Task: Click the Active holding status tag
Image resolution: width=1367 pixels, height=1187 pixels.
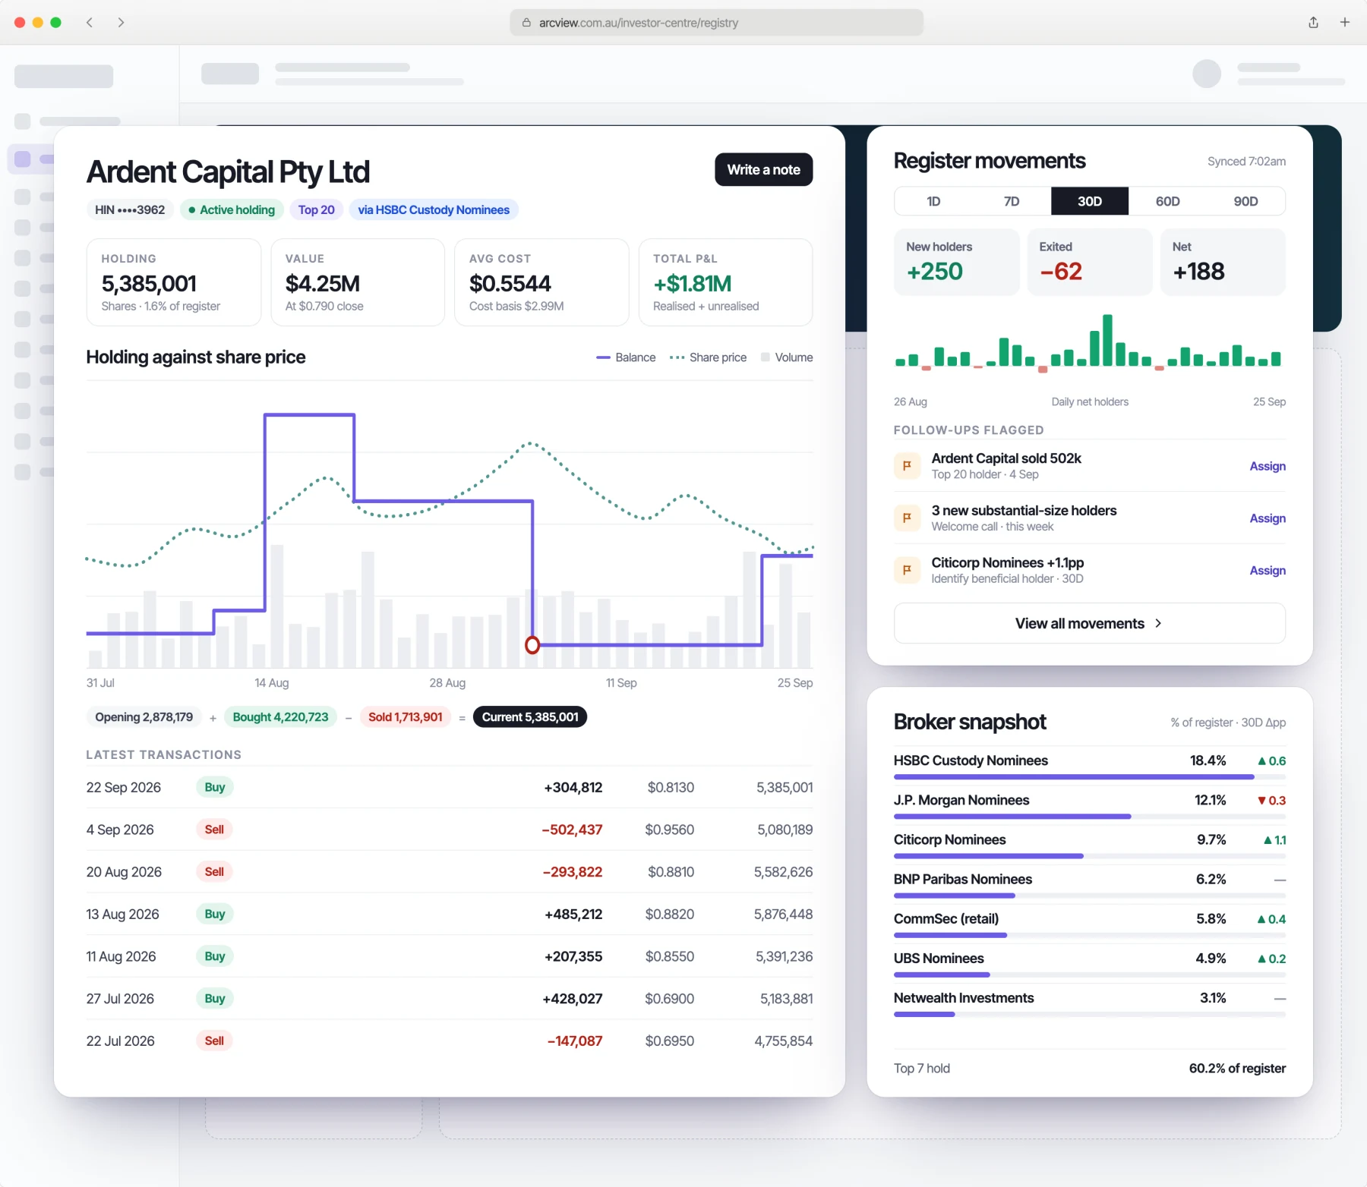Action: [x=232, y=209]
